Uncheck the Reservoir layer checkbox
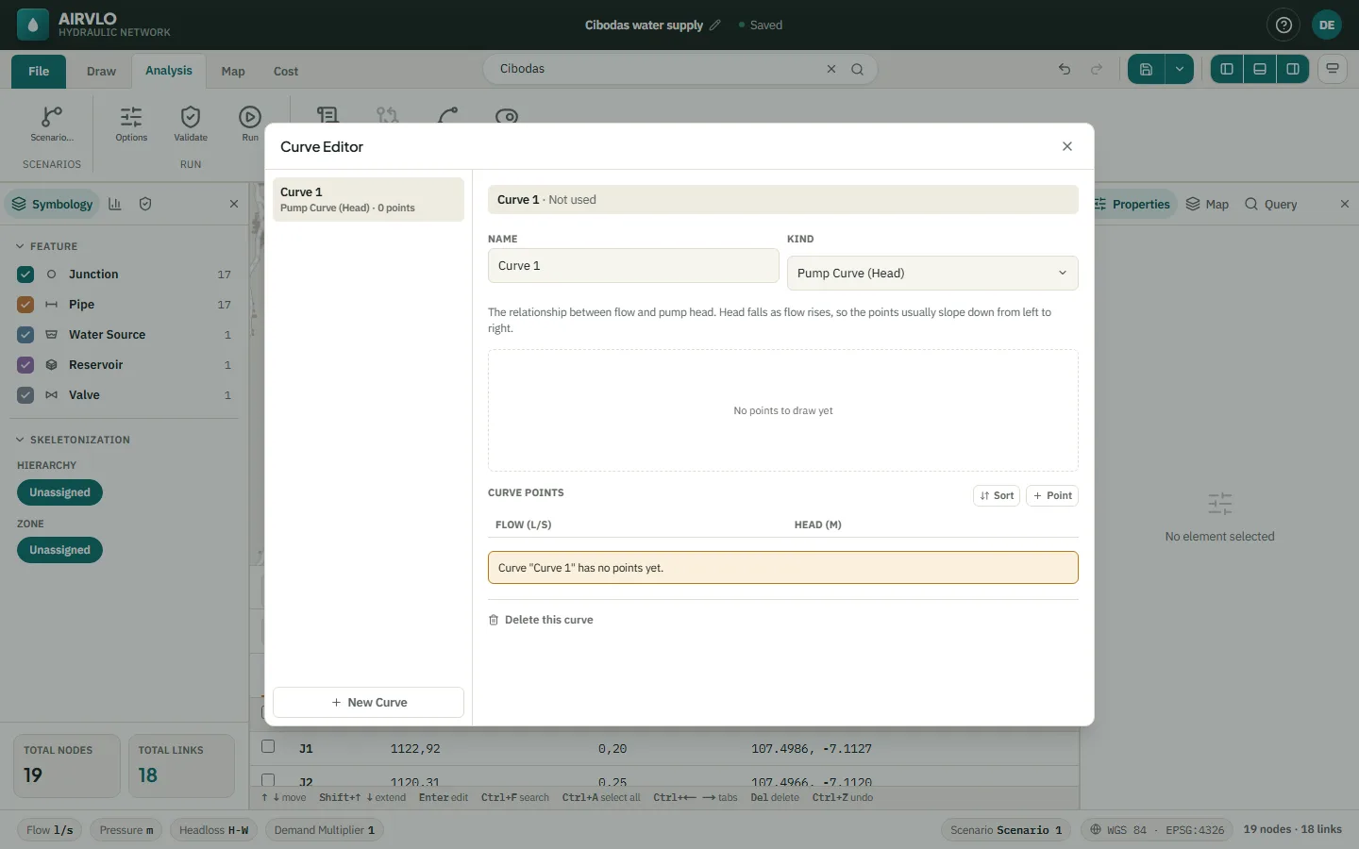Screen dimensions: 1359x849 (x=25, y=365)
